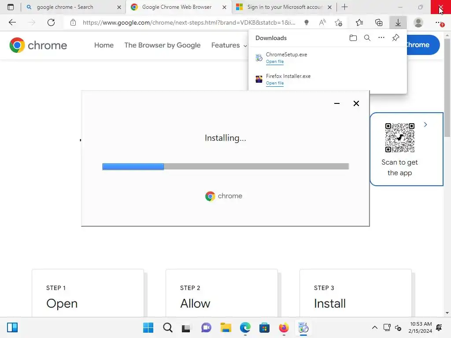
Task: Click the blue Chrome download button
Action: pos(423,45)
